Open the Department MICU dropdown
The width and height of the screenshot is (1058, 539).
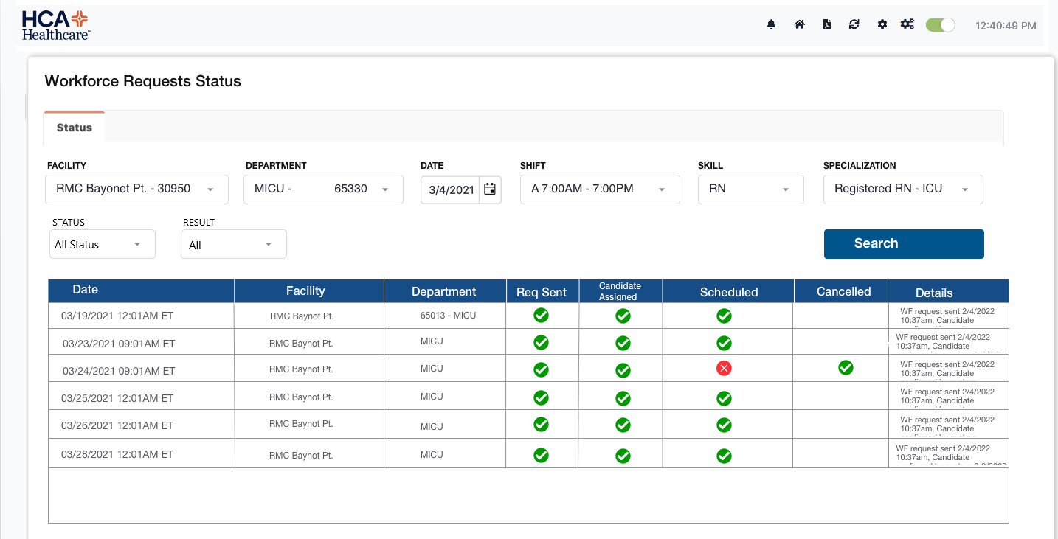pyautogui.click(x=323, y=189)
